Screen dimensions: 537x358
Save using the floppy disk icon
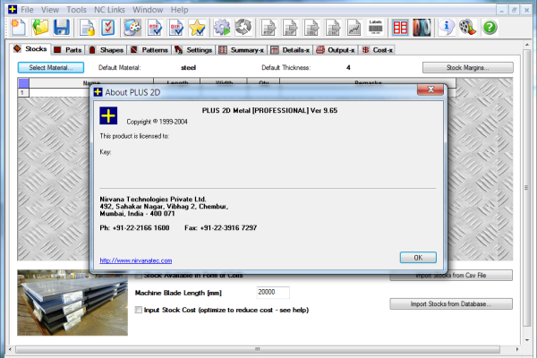(x=62, y=28)
